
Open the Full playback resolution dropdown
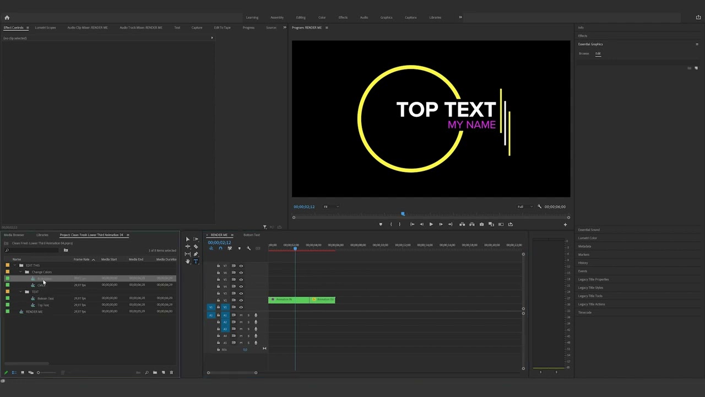point(525,207)
